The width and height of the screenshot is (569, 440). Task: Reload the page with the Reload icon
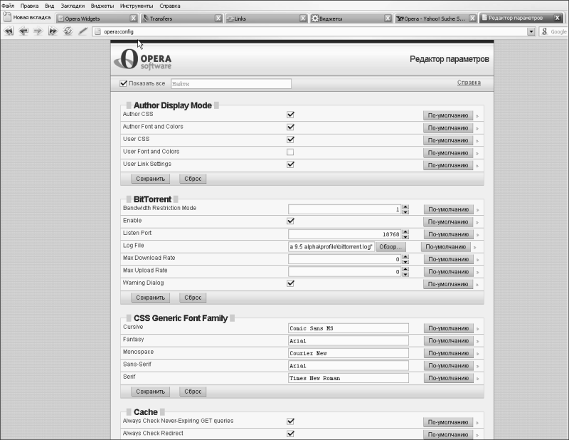click(68, 31)
